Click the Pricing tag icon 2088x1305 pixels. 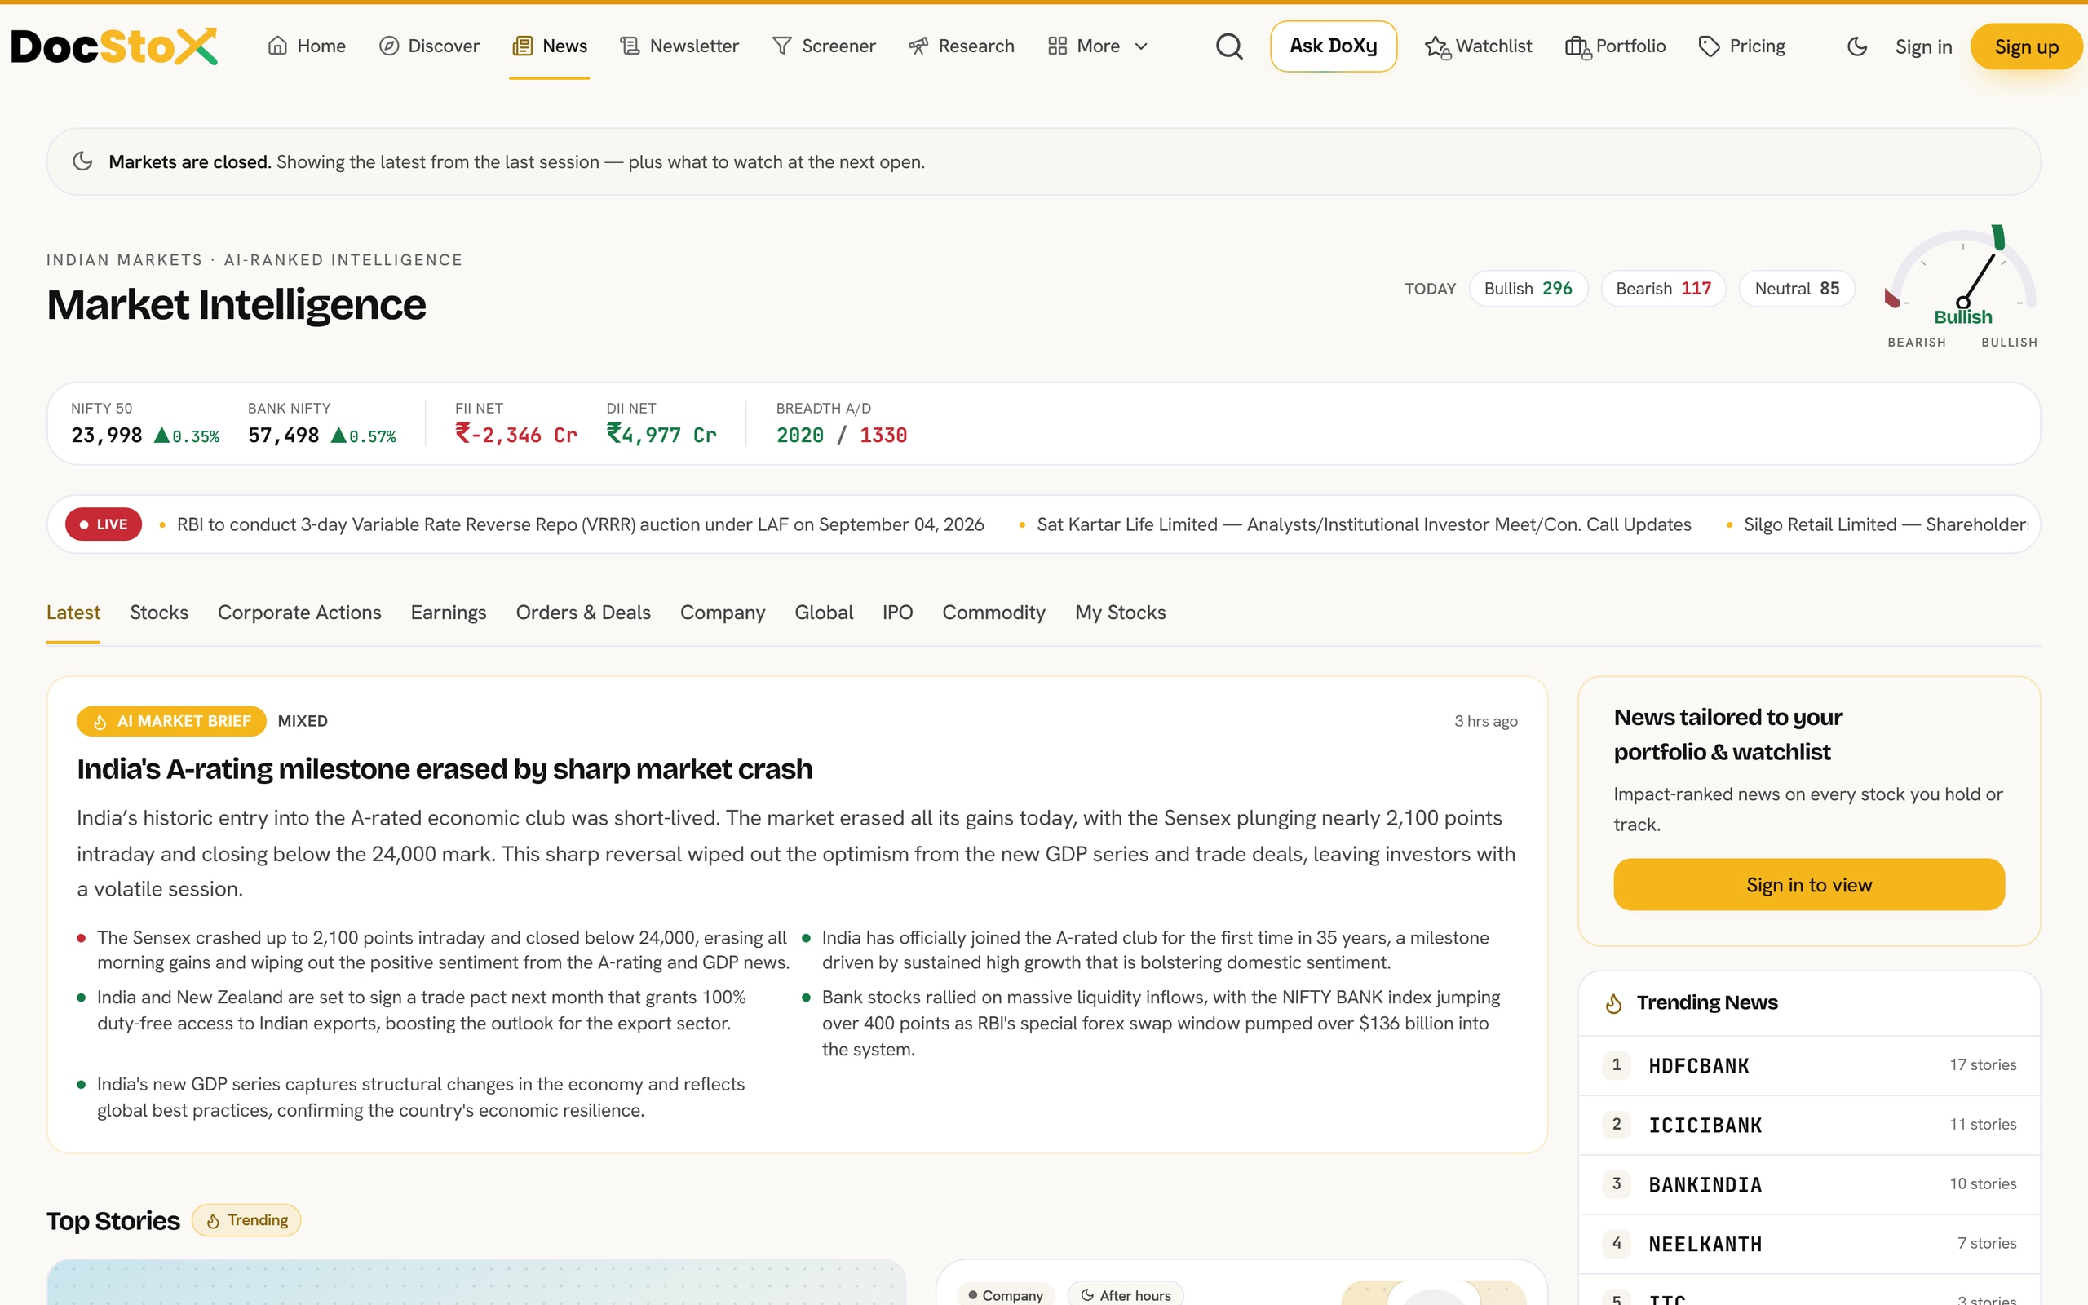pyautogui.click(x=1709, y=46)
